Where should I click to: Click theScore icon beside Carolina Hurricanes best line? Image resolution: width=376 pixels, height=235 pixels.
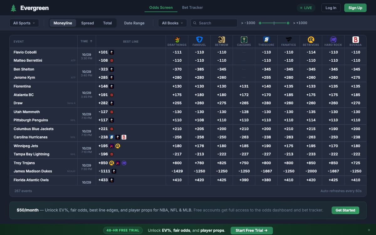click(x=112, y=137)
